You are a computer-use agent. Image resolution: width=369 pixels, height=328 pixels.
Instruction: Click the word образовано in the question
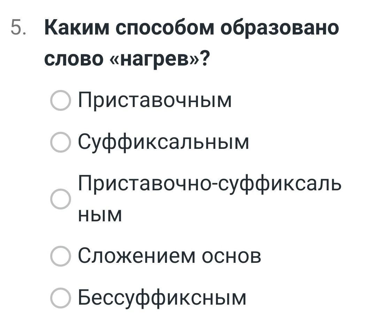click(281, 28)
